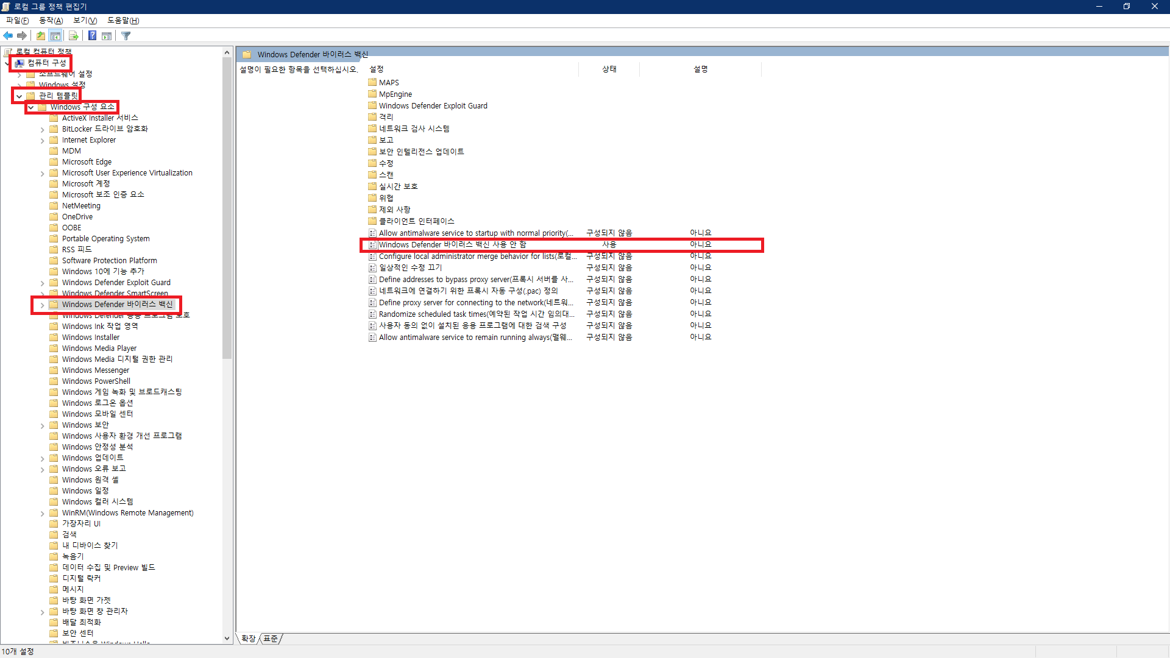Click the Filter funnel toolbar icon
The height and width of the screenshot is (658, 1170).
click(x=126, y=36)
